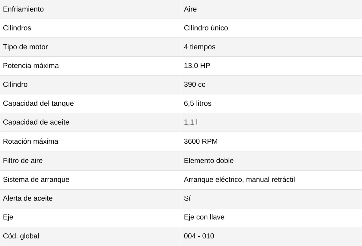
Task: Select the Cilindro único value
Action: pyautogui.click(x=206, y=28)
